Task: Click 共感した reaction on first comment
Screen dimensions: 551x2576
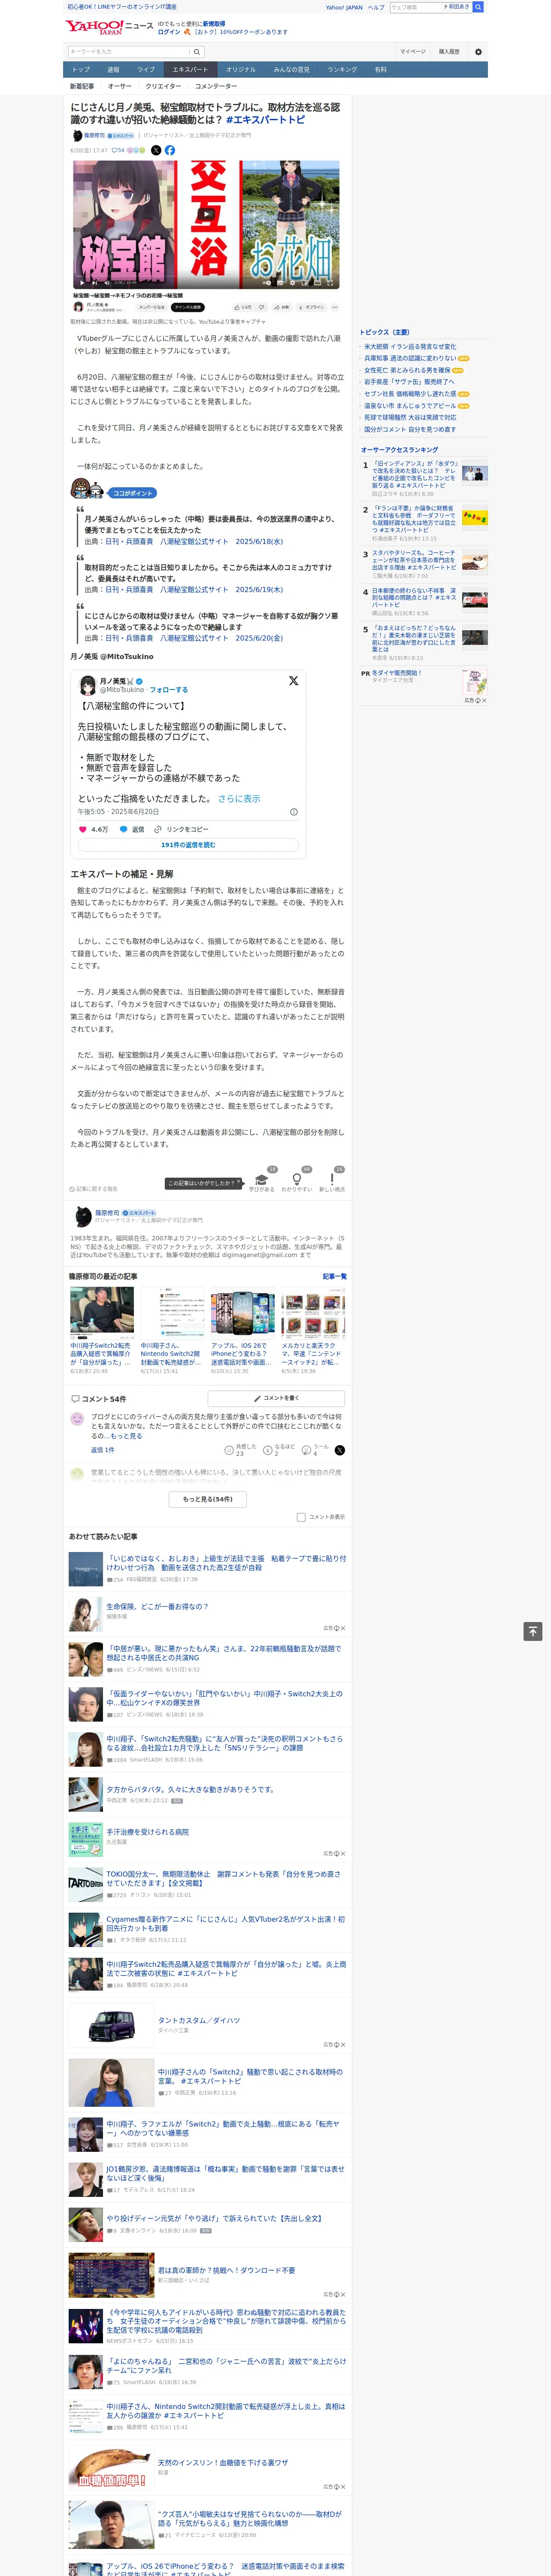Action: [x=240, y=1450]
